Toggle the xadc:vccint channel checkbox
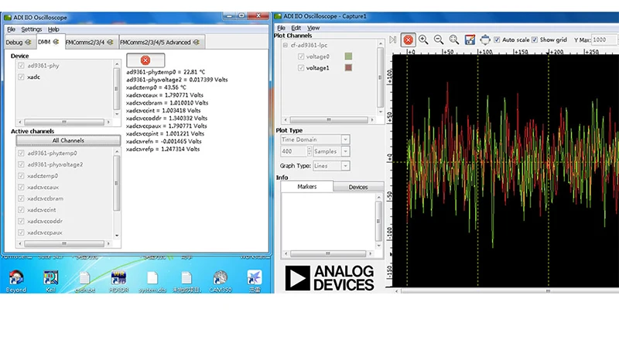This screenshot has width=619, height=337. pyautogui.click(x=22, y=210)
